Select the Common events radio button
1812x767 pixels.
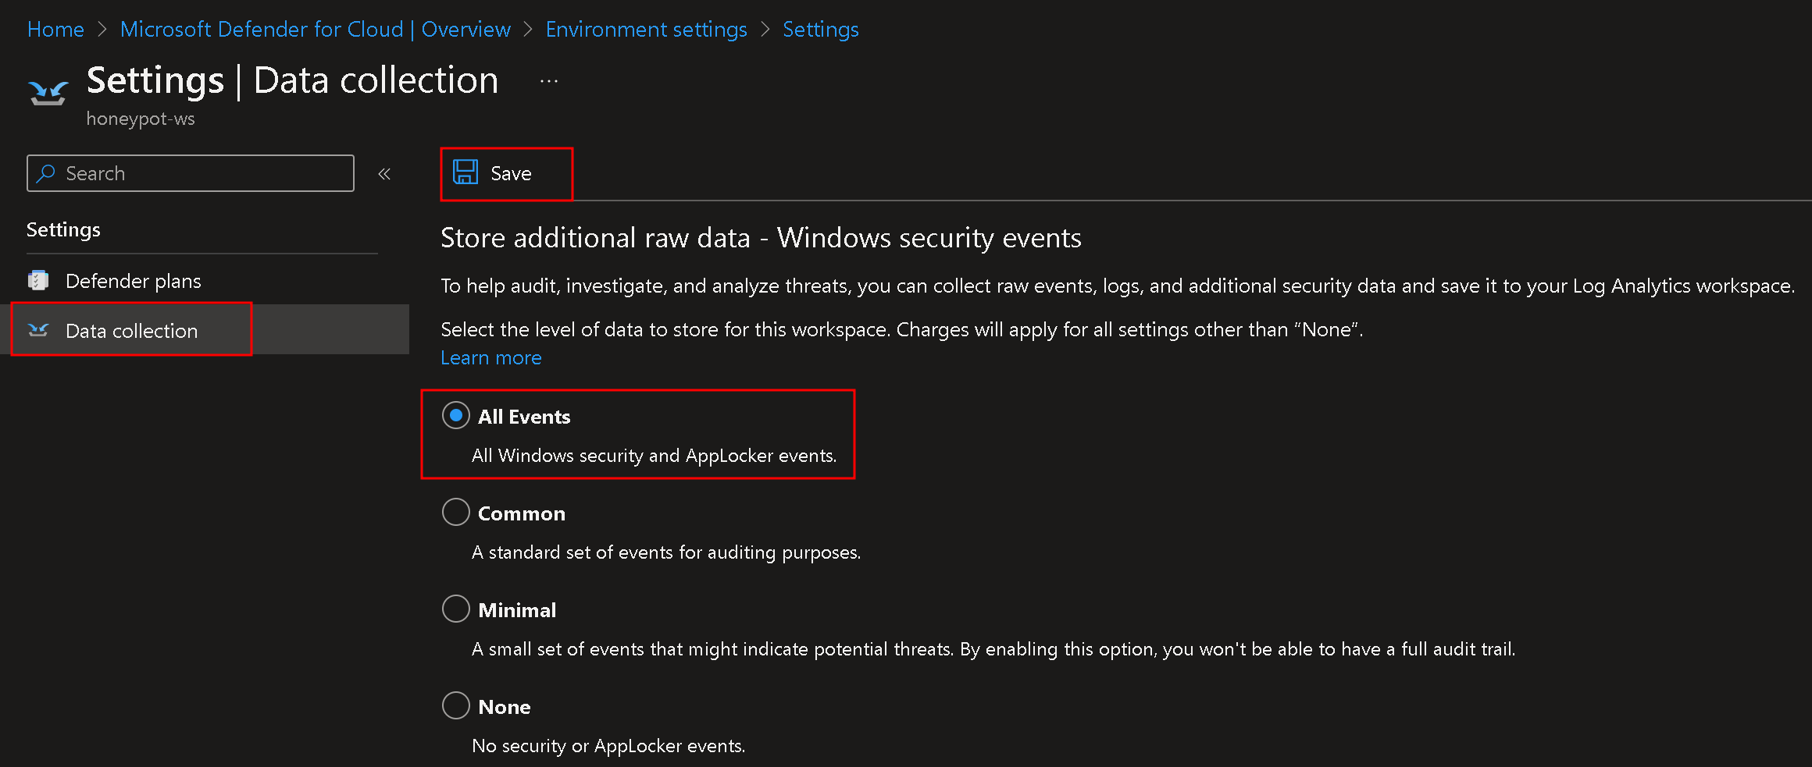(456, 513)
